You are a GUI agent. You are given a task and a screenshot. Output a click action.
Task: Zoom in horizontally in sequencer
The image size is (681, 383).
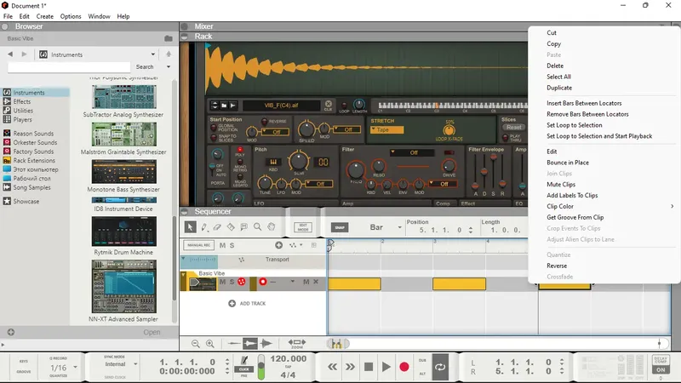pos(209,344)
